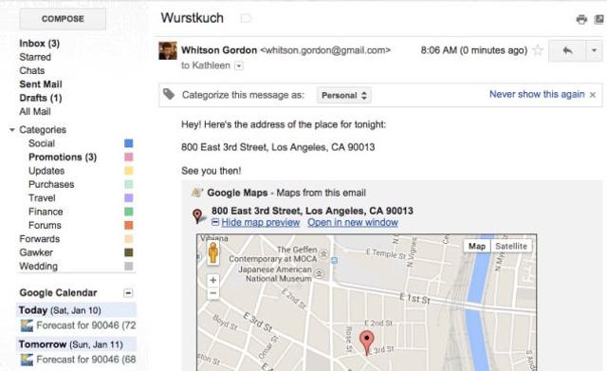Screen dimensions: 607x371
Task: Reply using the arrow button
Action: click(567, 50)
